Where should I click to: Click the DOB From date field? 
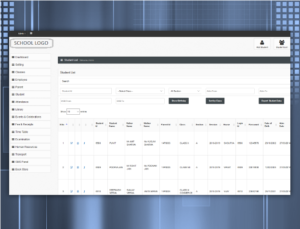click(86, 101)
